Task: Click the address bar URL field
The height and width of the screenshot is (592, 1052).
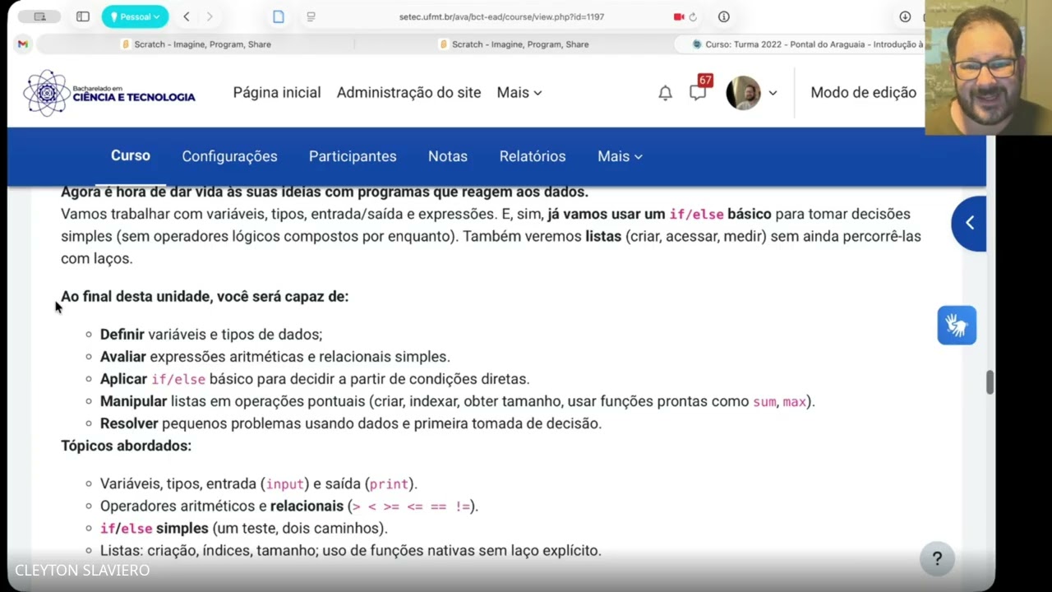Action: [x=501, y=16]
